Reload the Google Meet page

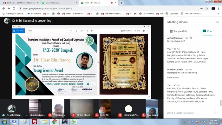(x=14, y=9)
